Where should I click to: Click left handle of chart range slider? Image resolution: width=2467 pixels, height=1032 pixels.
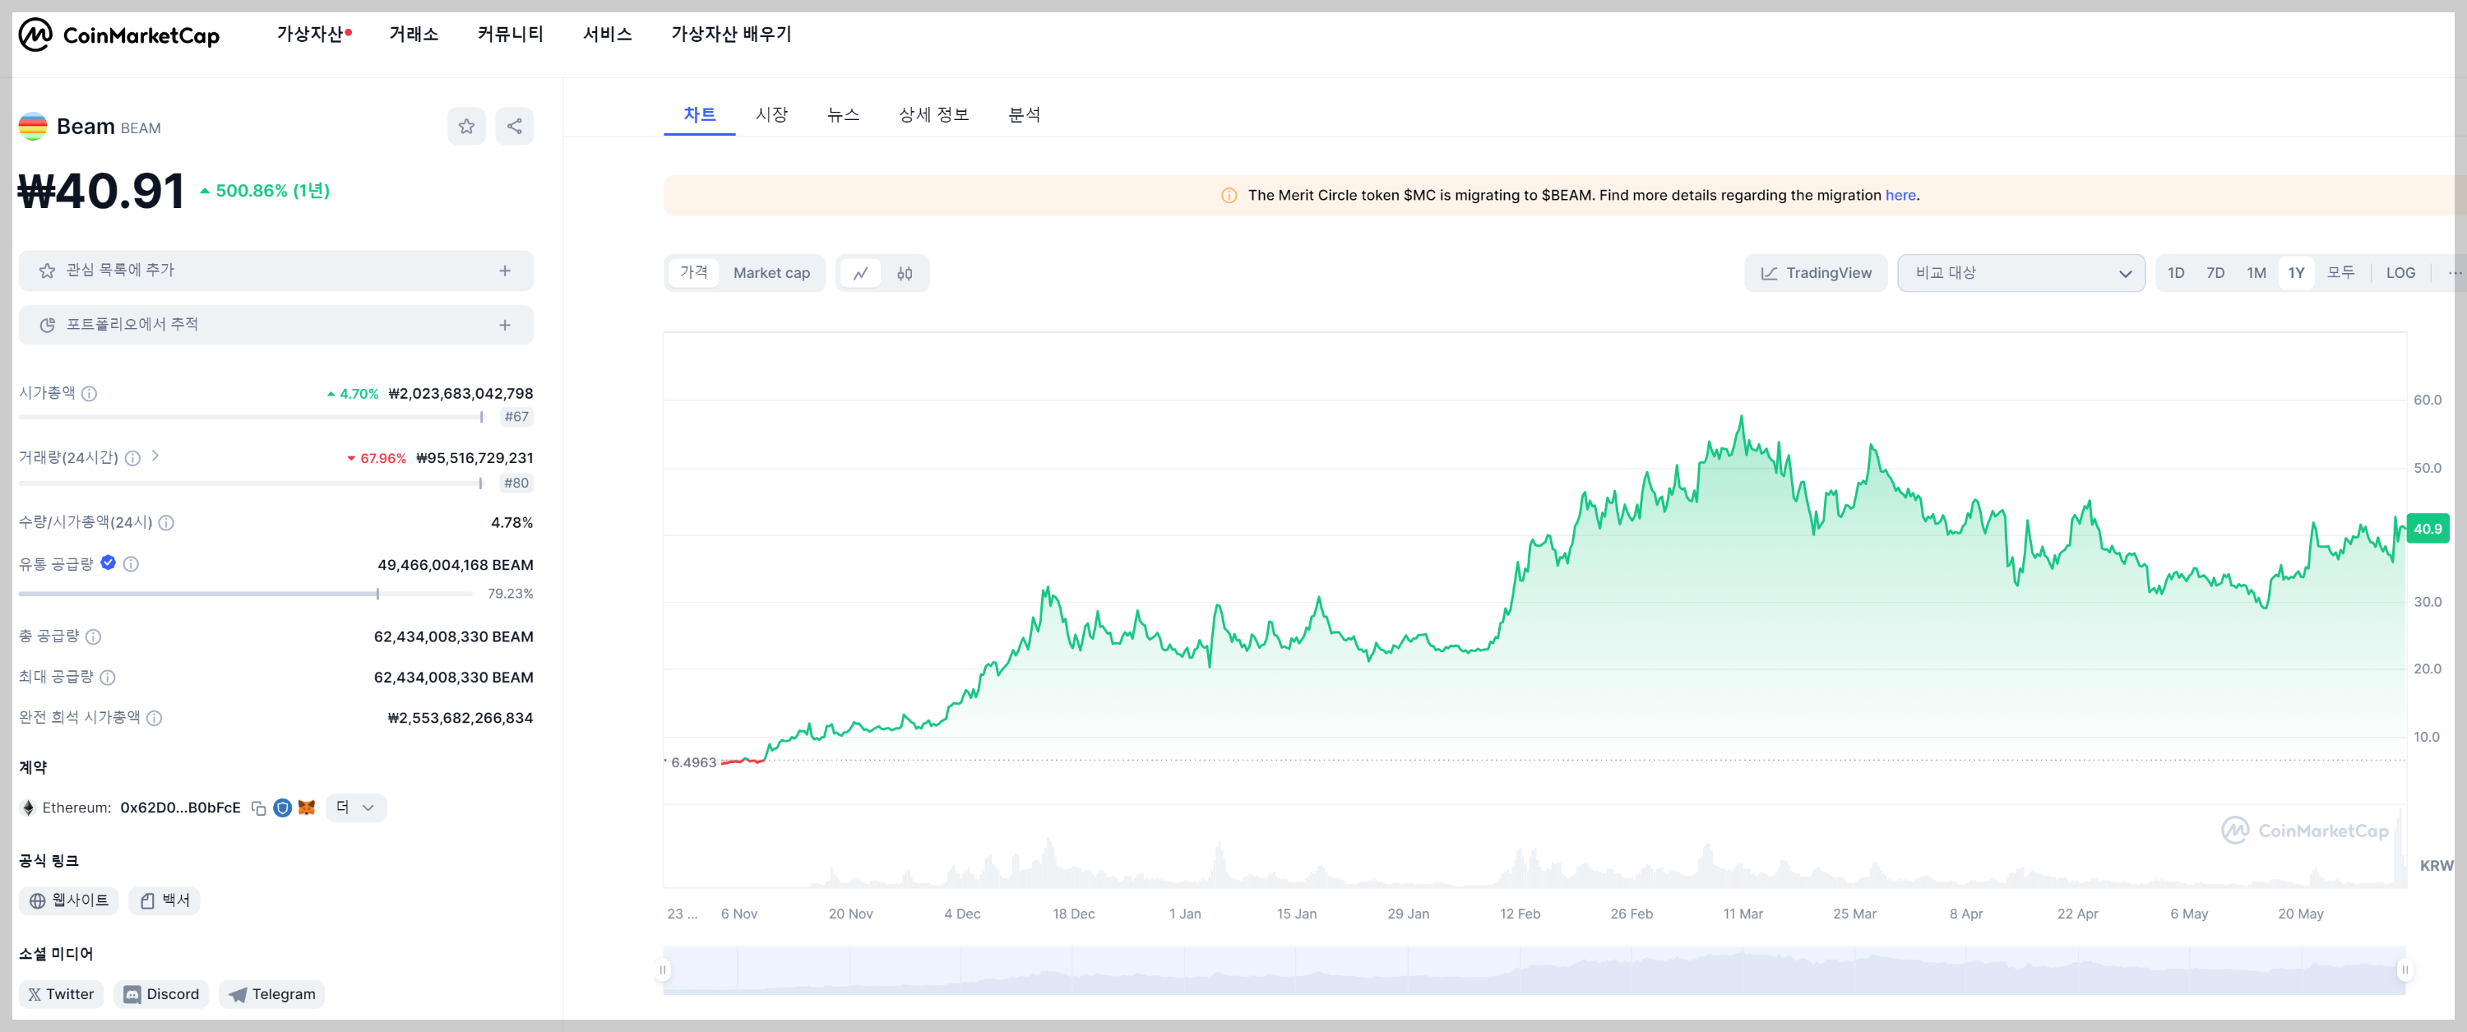663,970
